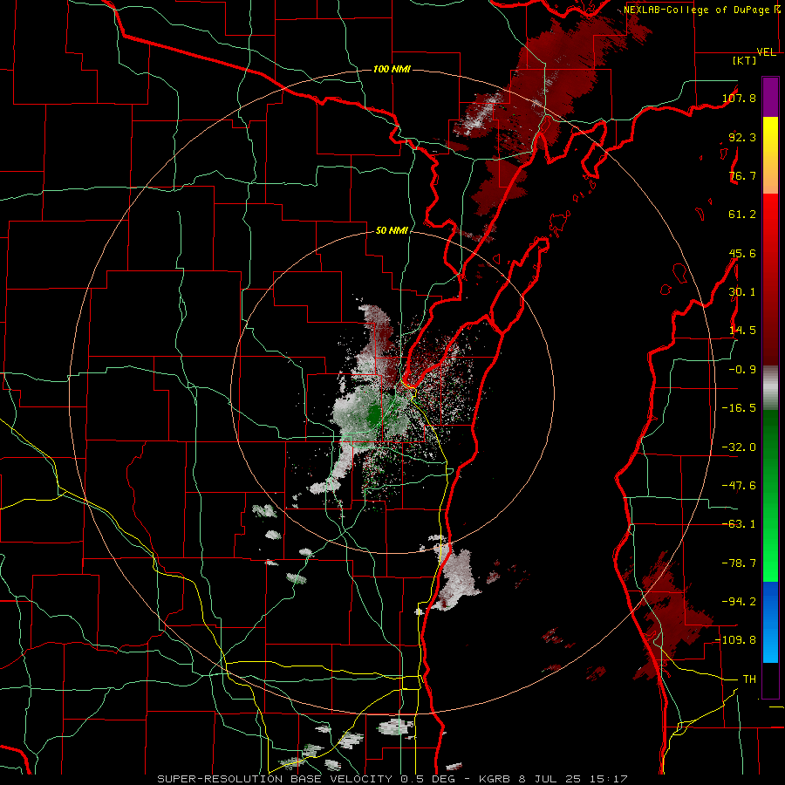Click the -63.1 value on the velocity scale
Viewport: 785px width, 785px height.
pyautogui.click(x=739, y=524)
